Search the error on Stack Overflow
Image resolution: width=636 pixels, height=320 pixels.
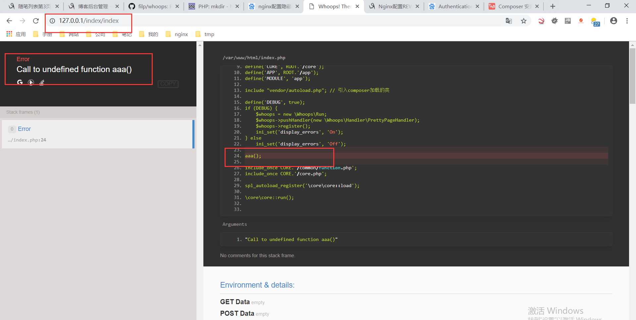click(x=42, y=82)
